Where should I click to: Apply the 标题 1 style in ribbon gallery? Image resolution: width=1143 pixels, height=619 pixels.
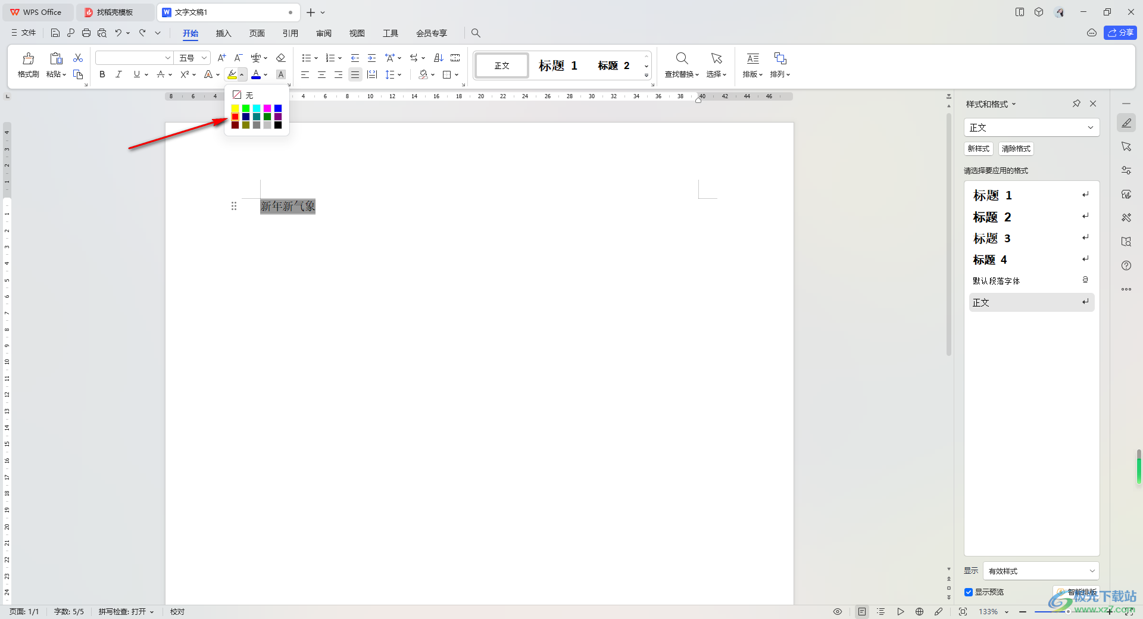(x=558, y=65)
